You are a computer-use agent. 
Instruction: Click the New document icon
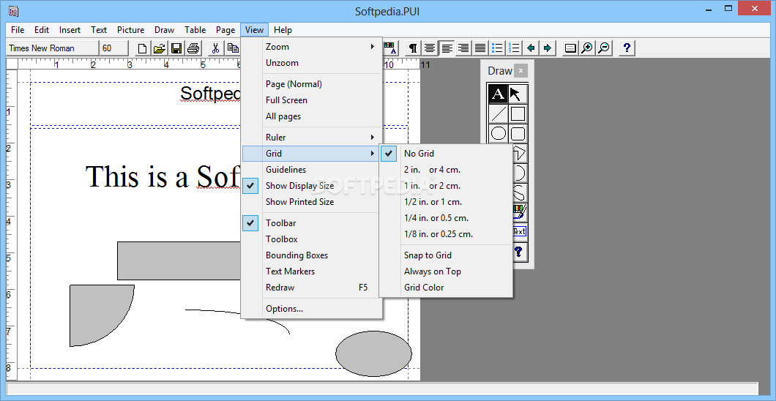[143, 48]
